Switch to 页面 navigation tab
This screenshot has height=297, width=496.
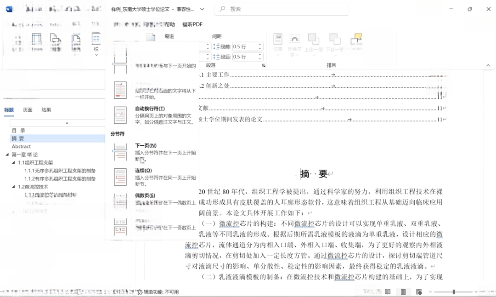[28, 110]
